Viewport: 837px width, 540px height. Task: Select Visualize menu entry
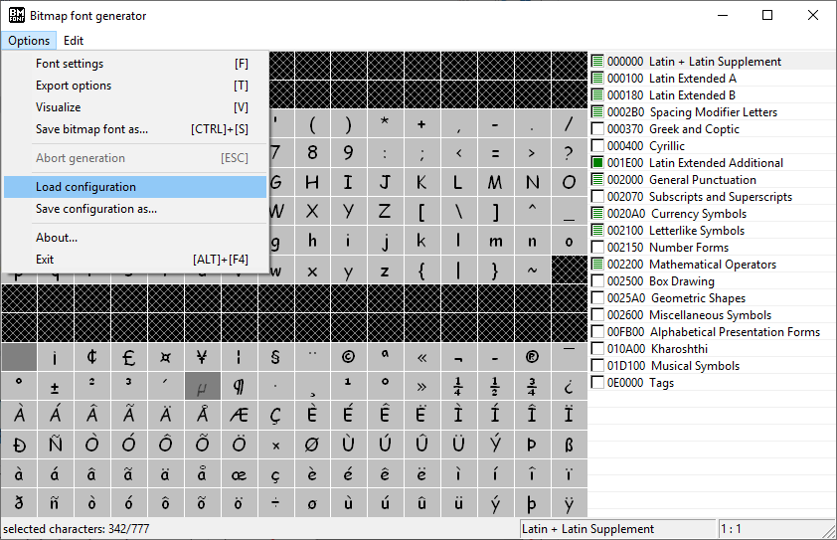pyautogui.click(x=135, y=107)
